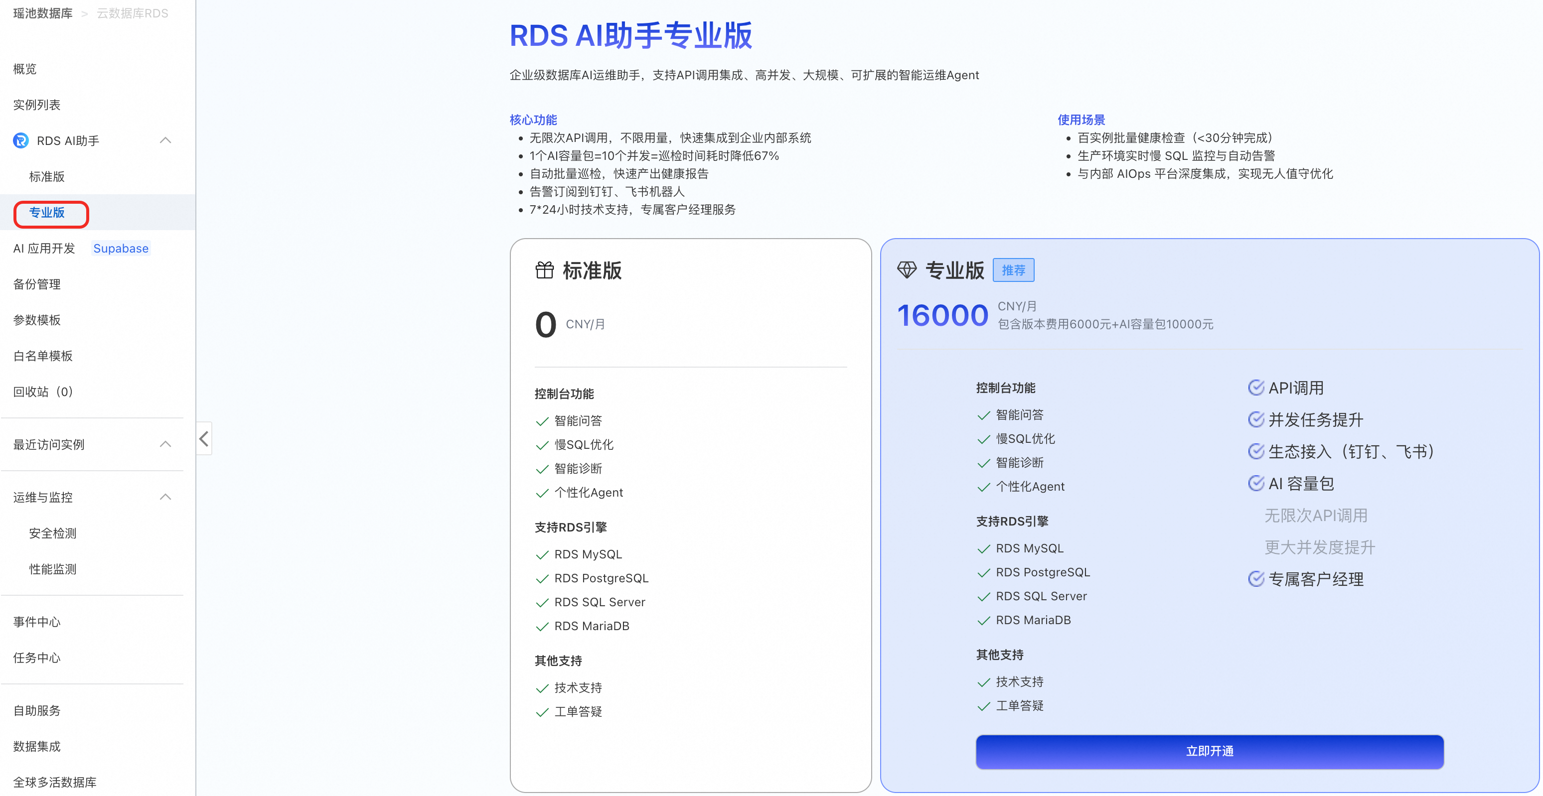This screenshot has width=1543, height=796.
Task: Click the RDS AI助手专业版 page title
Action: click(631, 35)
